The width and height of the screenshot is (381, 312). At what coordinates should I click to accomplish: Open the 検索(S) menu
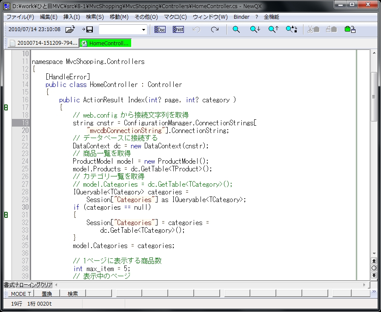[x=95, y=17]
